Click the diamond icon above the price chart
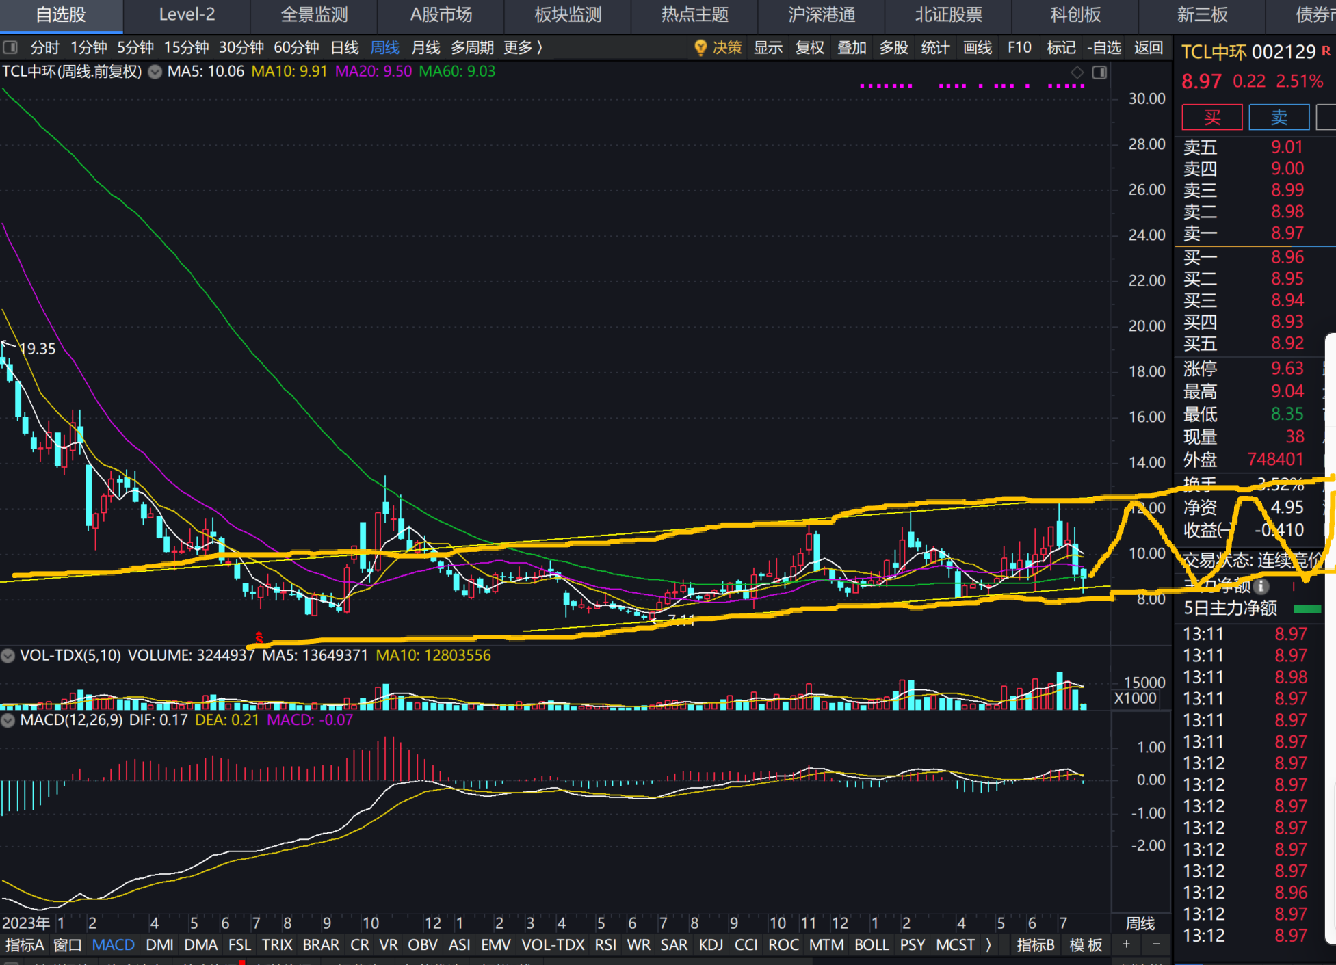 1077,72
